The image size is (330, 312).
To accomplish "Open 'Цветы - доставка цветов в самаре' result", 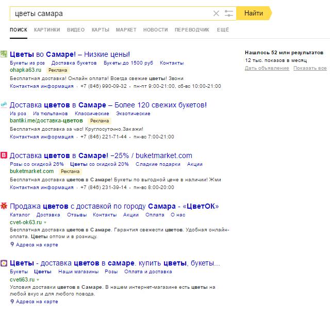I will tap(114, 263).
